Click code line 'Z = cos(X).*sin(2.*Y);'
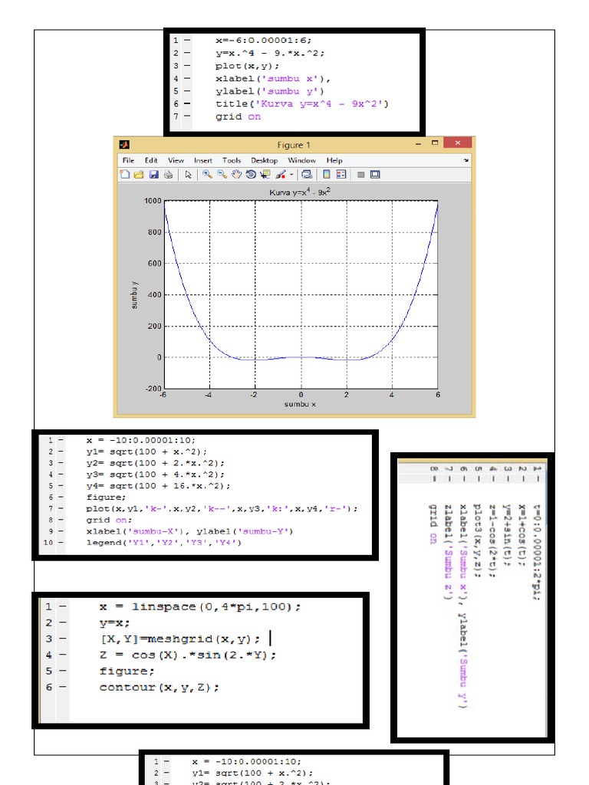Image resolution: width=589 pixels, height=785 pixels. [188, 655]
